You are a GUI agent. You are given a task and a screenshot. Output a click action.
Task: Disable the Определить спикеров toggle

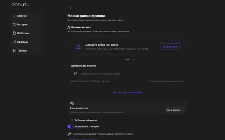pos(71,126)
